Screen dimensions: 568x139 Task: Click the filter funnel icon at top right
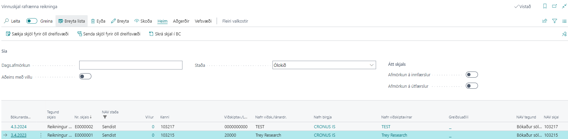coord(554,21)
